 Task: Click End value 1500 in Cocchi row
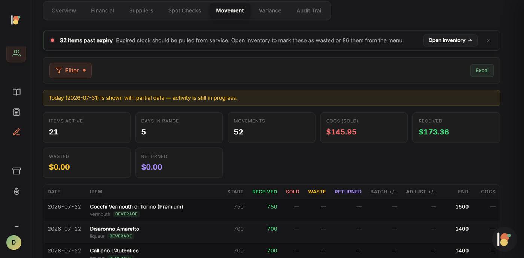(x=462, y=207)
